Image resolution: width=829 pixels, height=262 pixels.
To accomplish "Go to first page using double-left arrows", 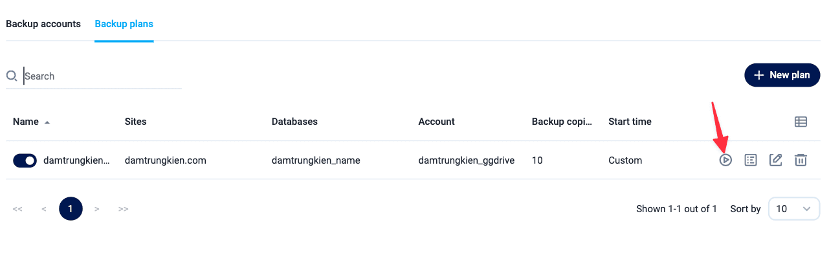I will [x=17, y=209].
